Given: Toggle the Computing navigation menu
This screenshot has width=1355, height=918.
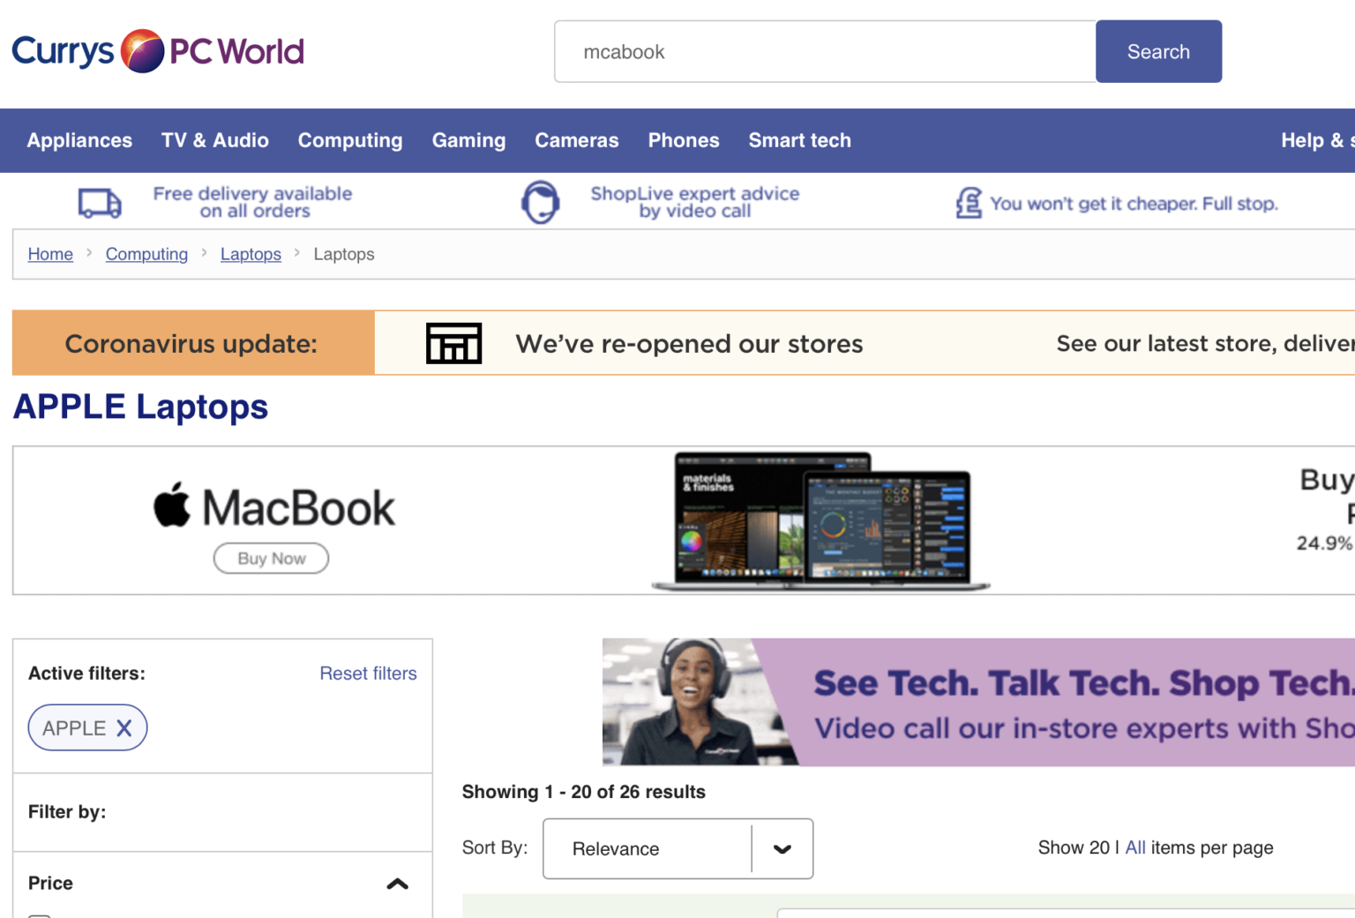Looking at the screenshot, I should pyautogui.click(x=349, y=140).
